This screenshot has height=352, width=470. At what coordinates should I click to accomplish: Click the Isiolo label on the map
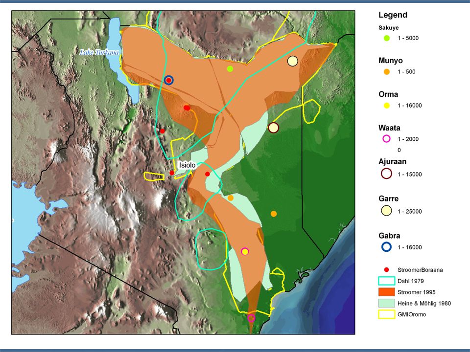(x=188, y=165)
